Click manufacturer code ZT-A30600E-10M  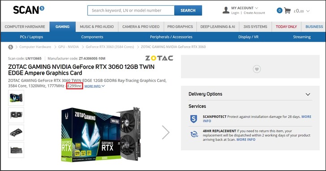click(x=92, y=59)
